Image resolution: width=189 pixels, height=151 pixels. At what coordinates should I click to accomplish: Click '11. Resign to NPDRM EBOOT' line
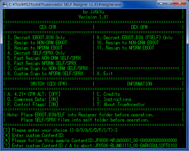(x=126, y=48)
